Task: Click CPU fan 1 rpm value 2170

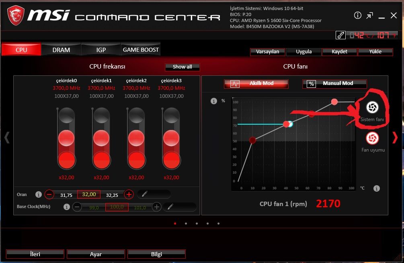Action: pos(328,204)
